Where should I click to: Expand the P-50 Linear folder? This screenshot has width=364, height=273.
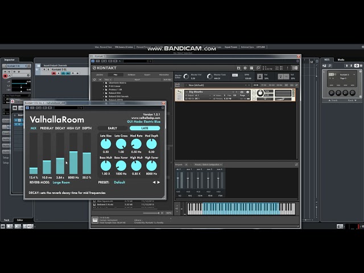pyautogui.click(x=104, y=86)
